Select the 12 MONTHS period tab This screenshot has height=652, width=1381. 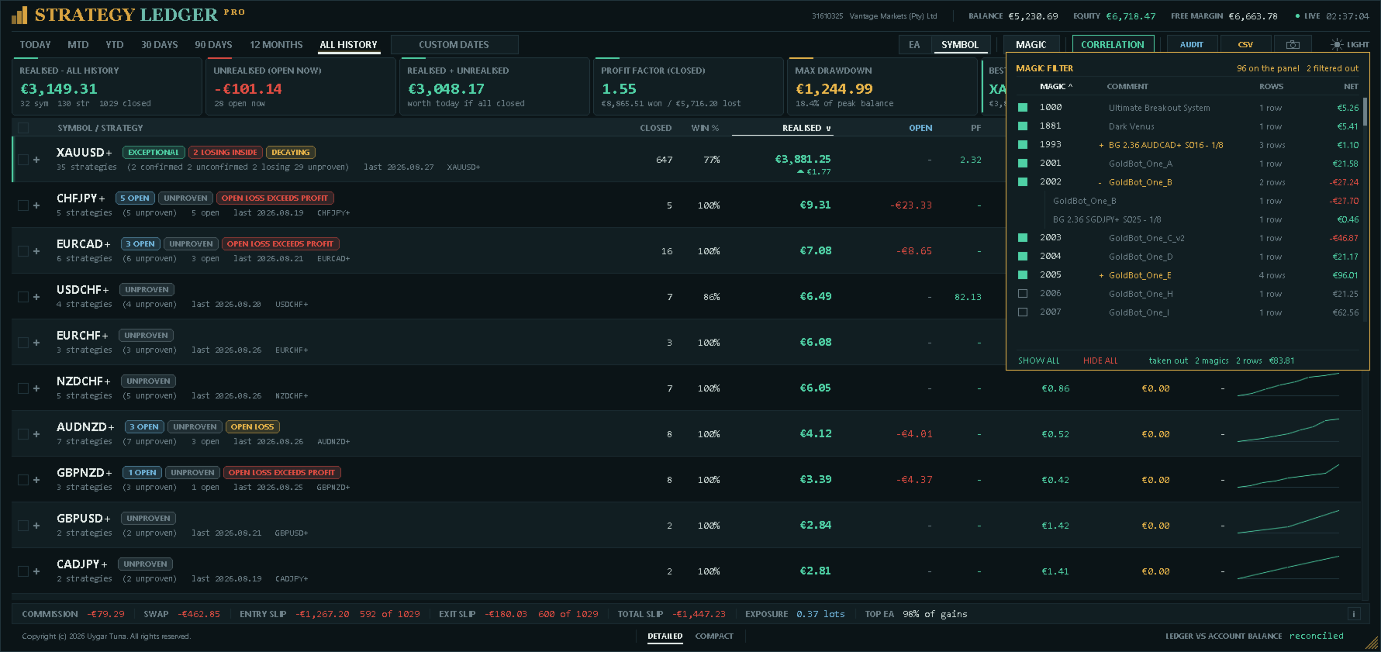(276, 45)
